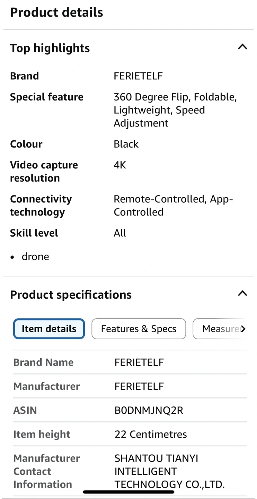Tap the Video capture resolution 4K value
Viewport: 257px width, 499px height.
(x=120, y=165)
